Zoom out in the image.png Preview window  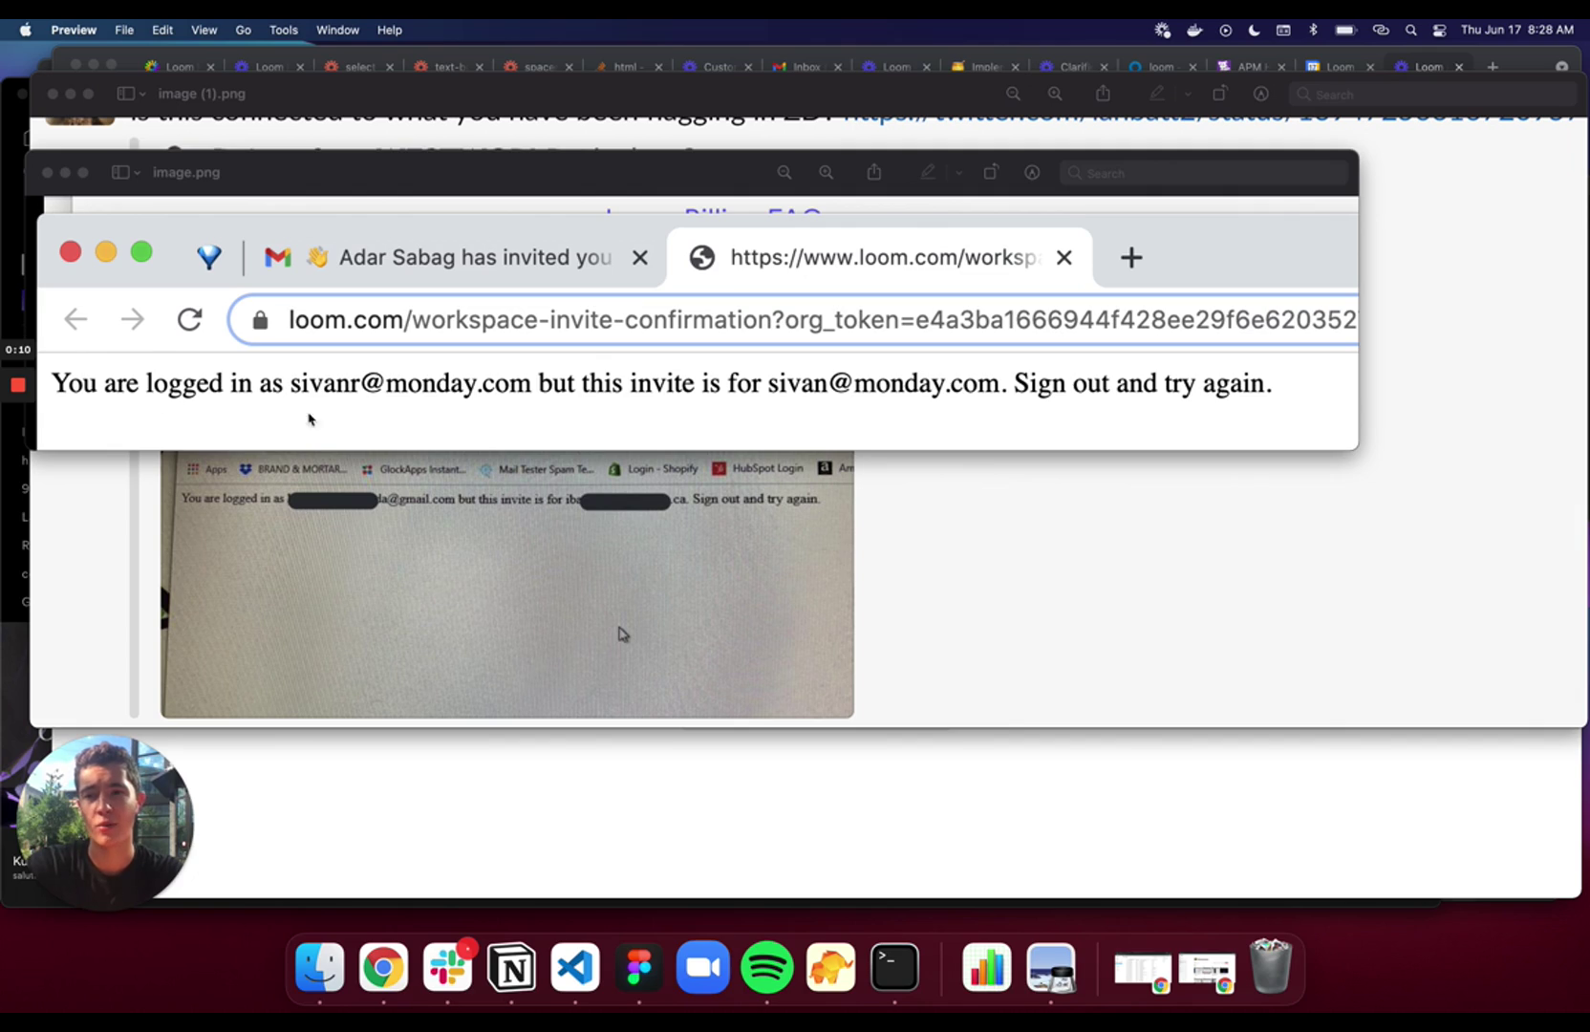point(784,173)
